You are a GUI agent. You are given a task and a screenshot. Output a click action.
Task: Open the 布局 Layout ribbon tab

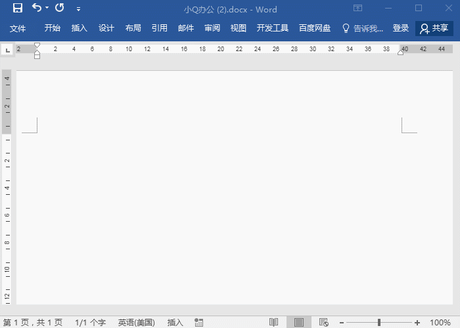point(133,28)
